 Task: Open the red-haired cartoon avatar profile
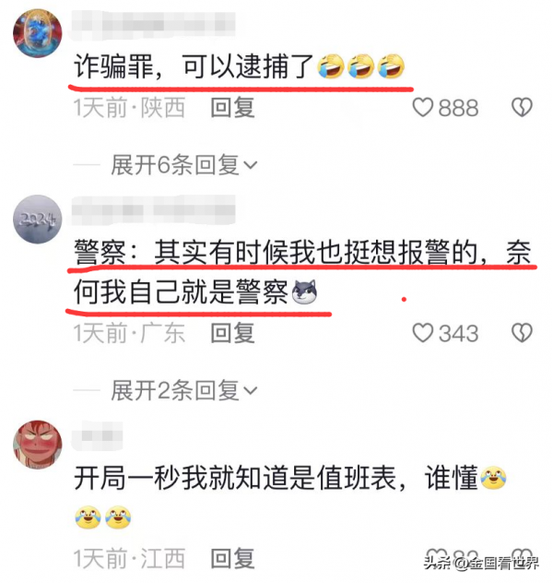click(38, 445)
